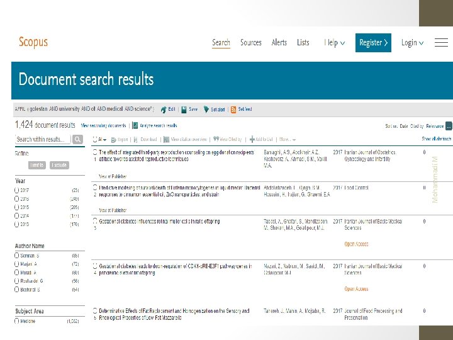Image resolution: width=453 pixels, height=340 pixels.
Task: Click the Set alert link text
Action: click(218, 110)
